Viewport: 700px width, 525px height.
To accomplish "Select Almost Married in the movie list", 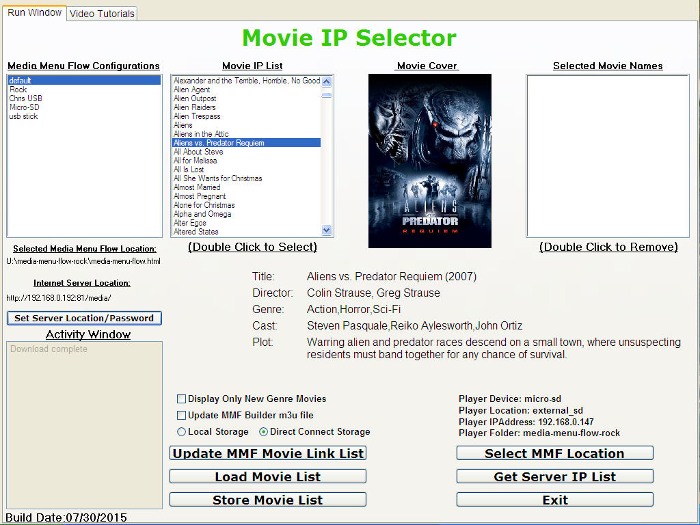I will click(x=246, y=187).
